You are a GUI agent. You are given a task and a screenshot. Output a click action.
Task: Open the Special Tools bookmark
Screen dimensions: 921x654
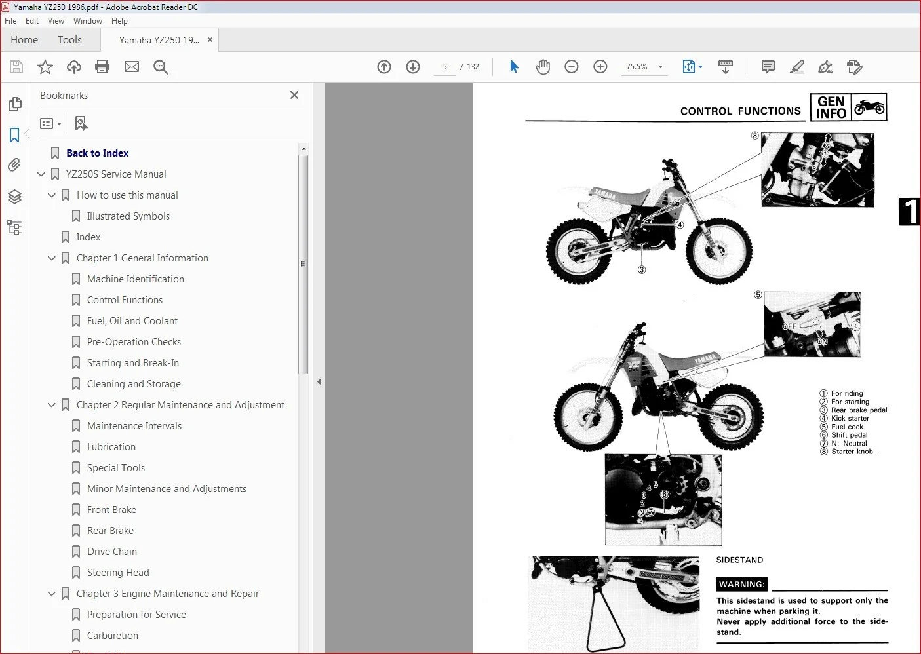[116, 468]
